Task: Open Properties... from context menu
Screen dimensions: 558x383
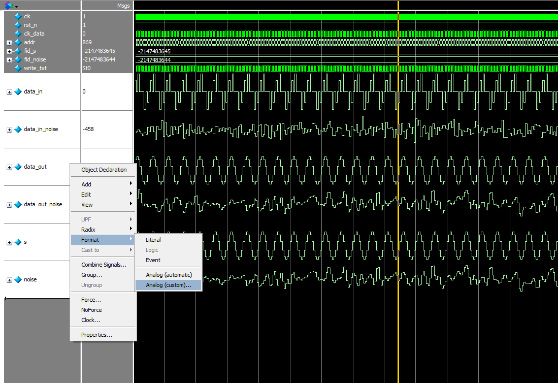Action: pos(103,335)
